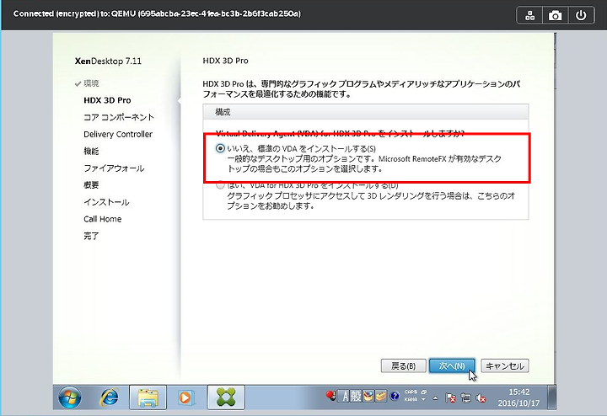
Task: Select 機能 step in sidebar
Action: point(91,152)
